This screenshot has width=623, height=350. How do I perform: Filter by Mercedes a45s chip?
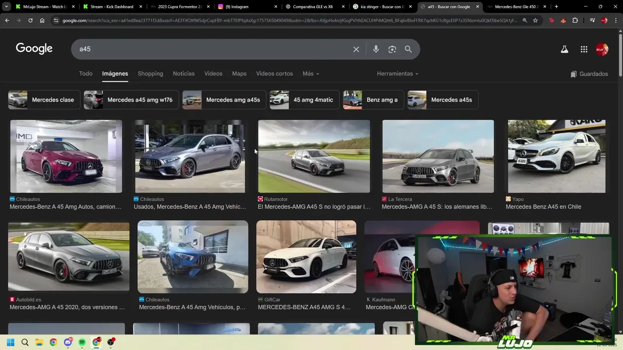tap(443, 100)
